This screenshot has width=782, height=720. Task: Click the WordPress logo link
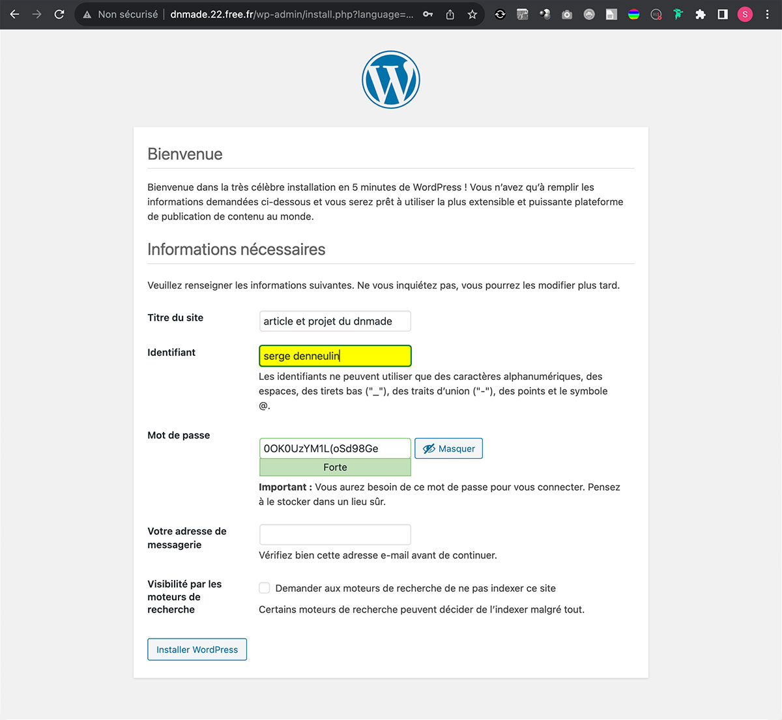391,79
